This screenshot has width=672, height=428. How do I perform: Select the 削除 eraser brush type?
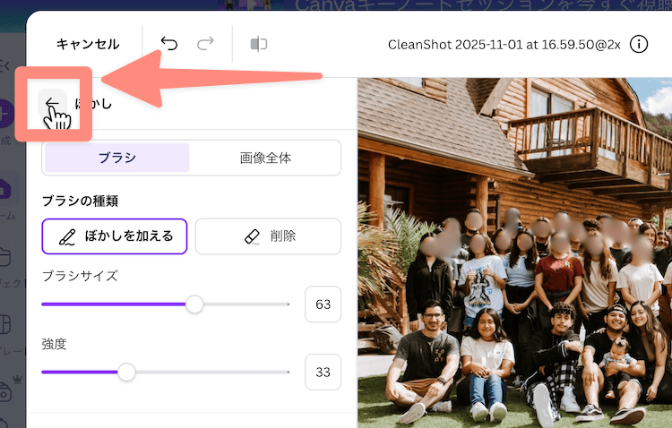coord(268,236)
